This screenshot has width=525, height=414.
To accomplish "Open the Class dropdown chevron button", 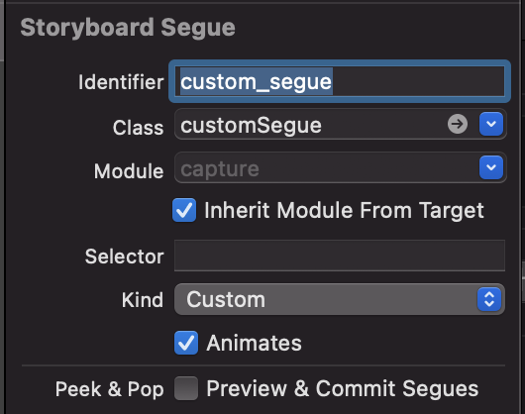I will pos(491,124).
